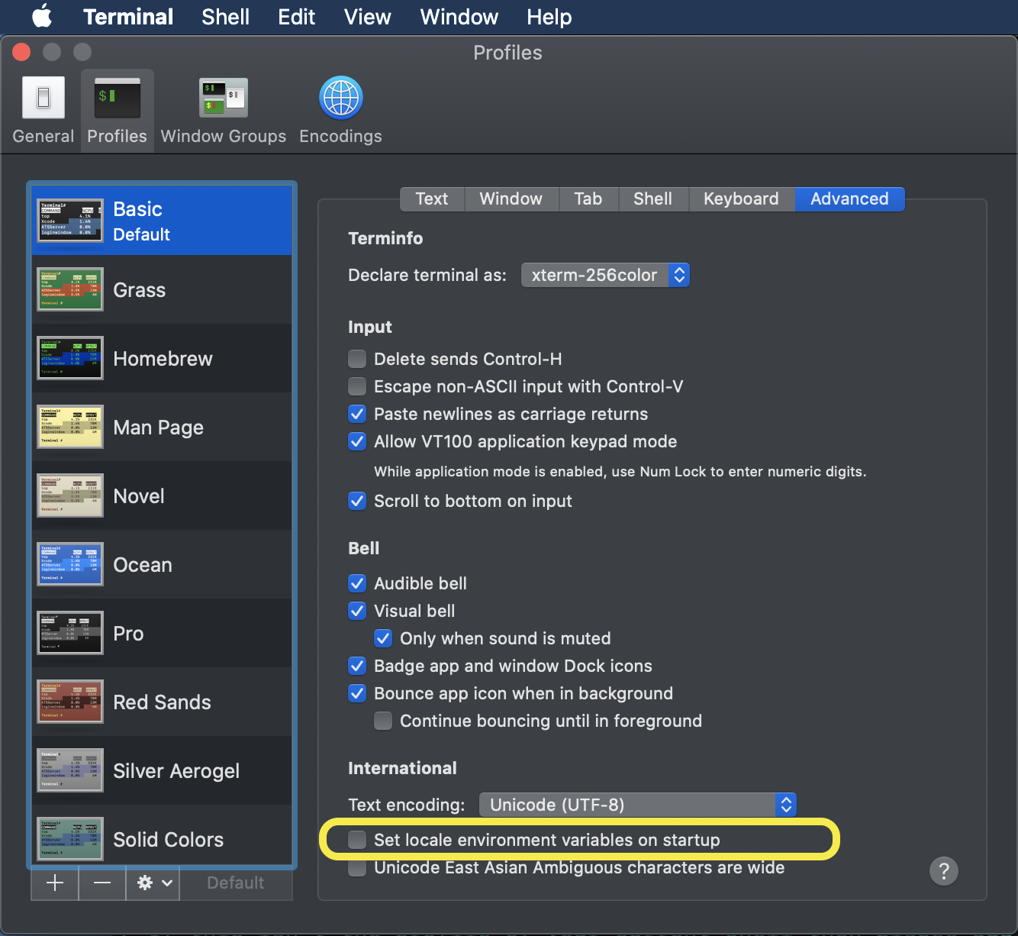The height and width of the screenshot is (936, 1018).
Task: Select the Red Sands profile
Action: [162, 702]
